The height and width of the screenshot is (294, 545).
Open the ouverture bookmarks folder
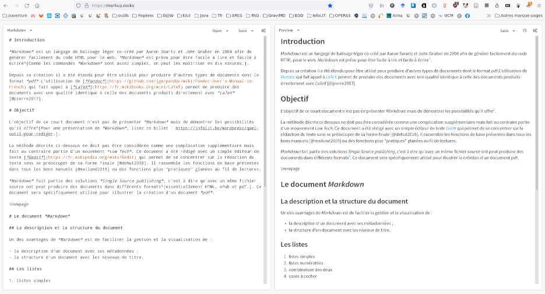(x=15, y=16)
